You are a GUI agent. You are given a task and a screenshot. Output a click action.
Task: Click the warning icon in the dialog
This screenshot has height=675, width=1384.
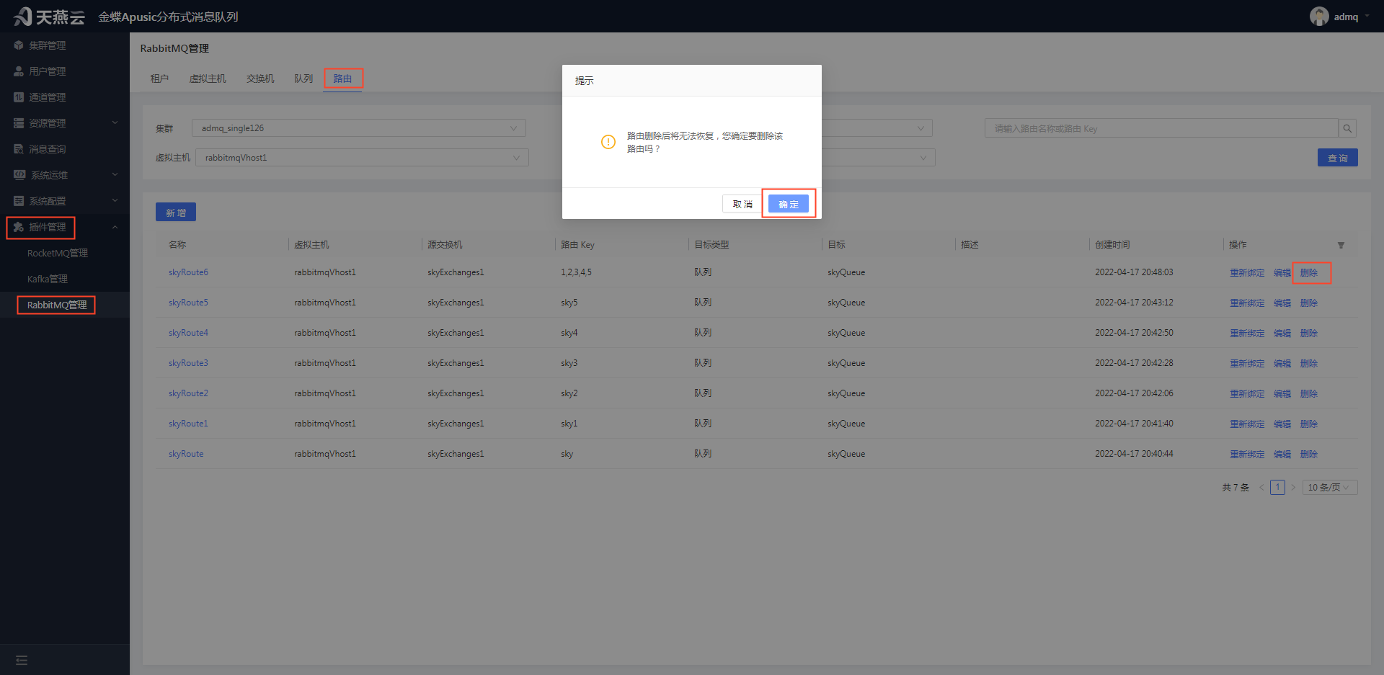(x=608, y=142)
